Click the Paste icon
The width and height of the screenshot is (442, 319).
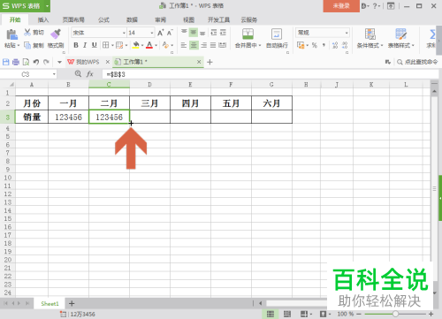point(11,34)
